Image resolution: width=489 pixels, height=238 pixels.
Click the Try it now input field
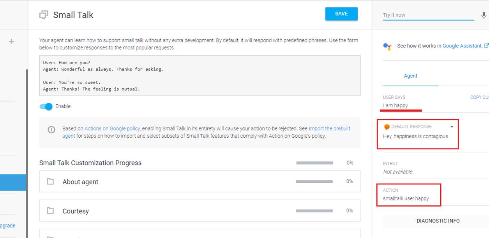(428, 15)
